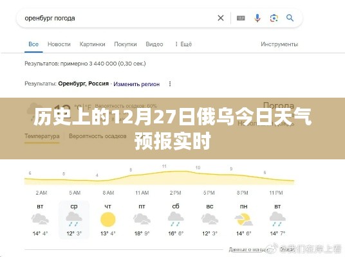The width and height of the screenshot is (345, 257).
Task: Clear the search query with the X icon
Action: 221,18
